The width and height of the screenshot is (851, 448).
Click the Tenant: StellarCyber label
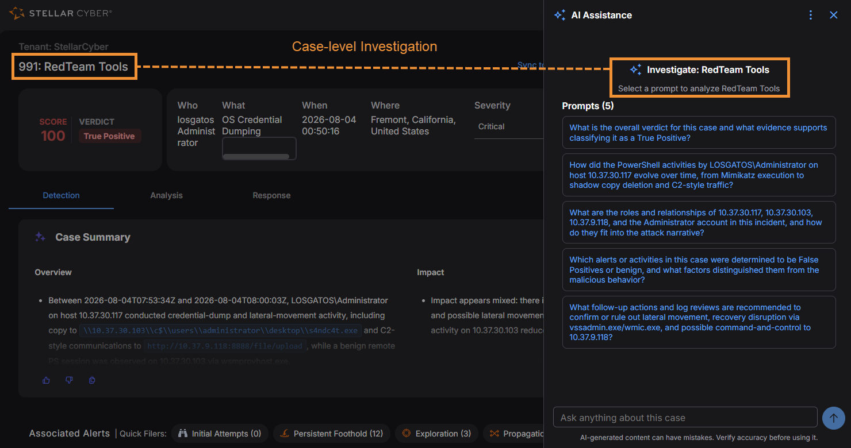pyautogui.click(x=63, y=47)
